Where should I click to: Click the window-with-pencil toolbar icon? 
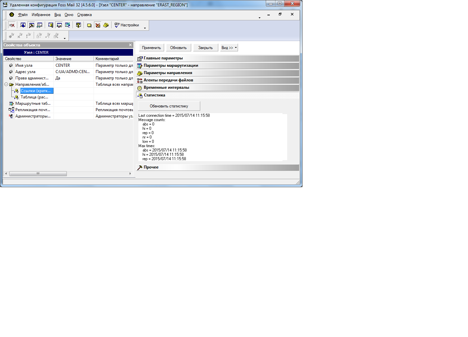click(59, 25)
